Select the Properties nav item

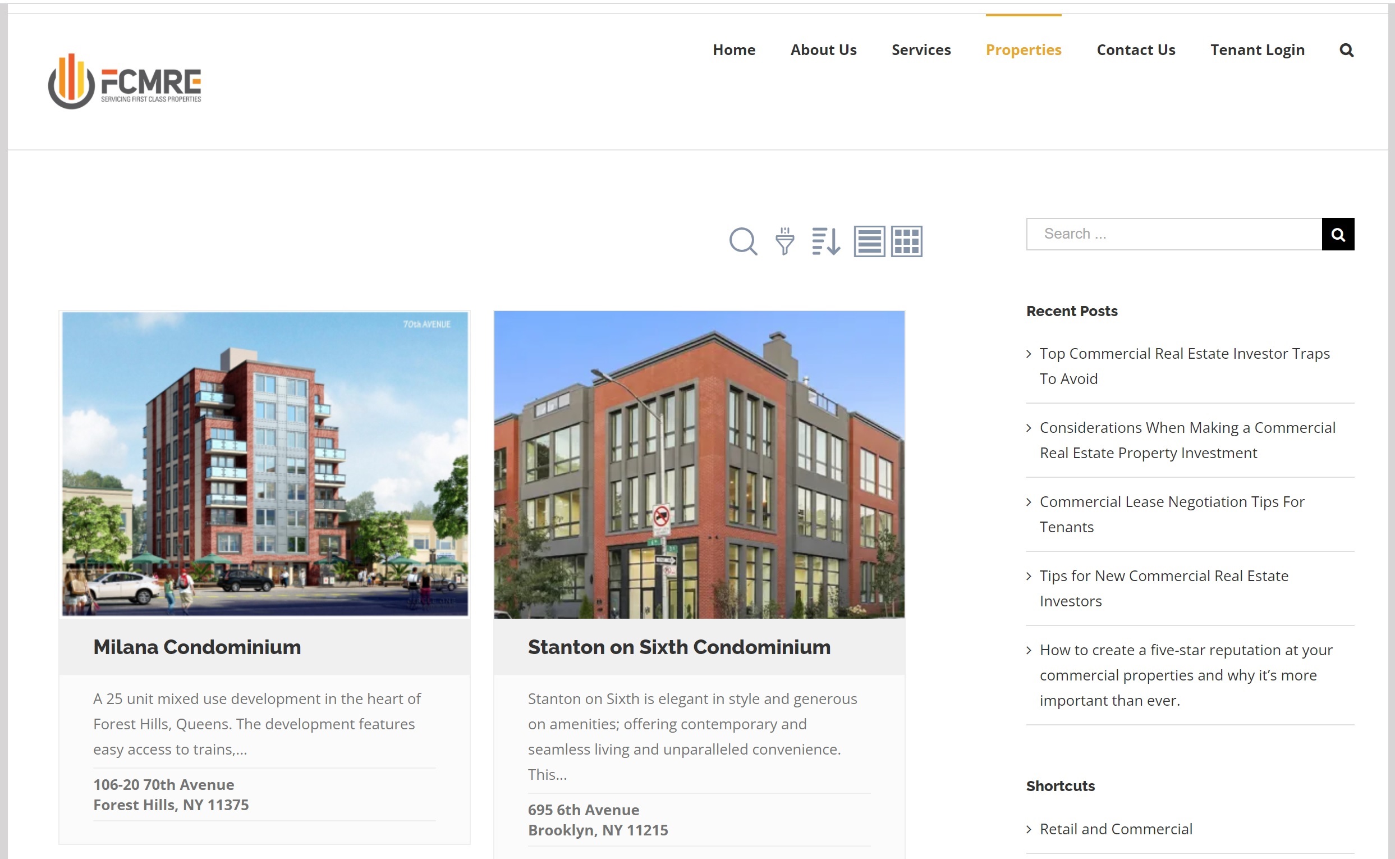1023,50
